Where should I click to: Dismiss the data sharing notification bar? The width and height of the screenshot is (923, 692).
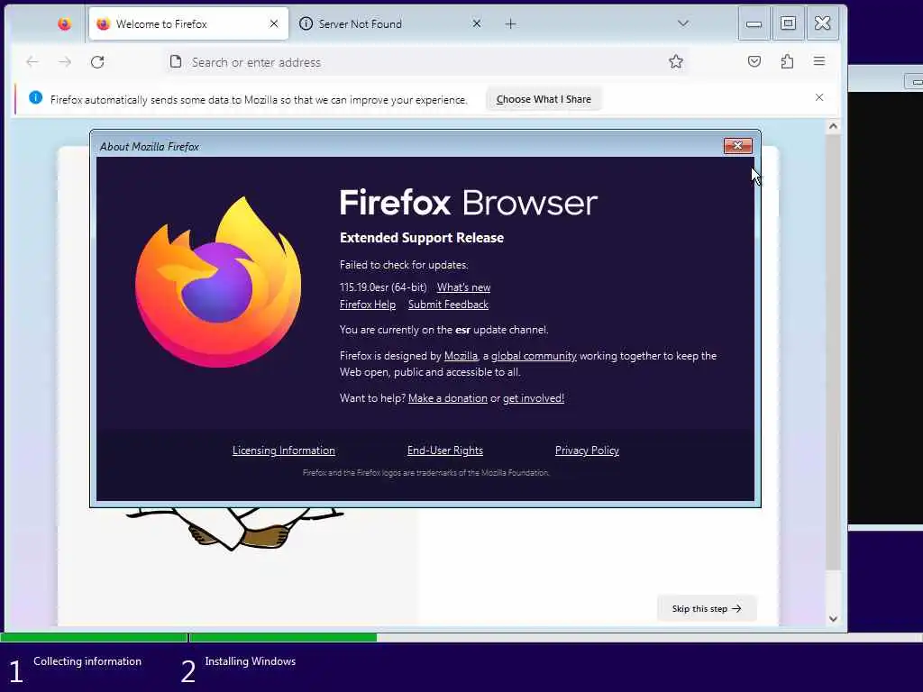(x=818, y=97)
